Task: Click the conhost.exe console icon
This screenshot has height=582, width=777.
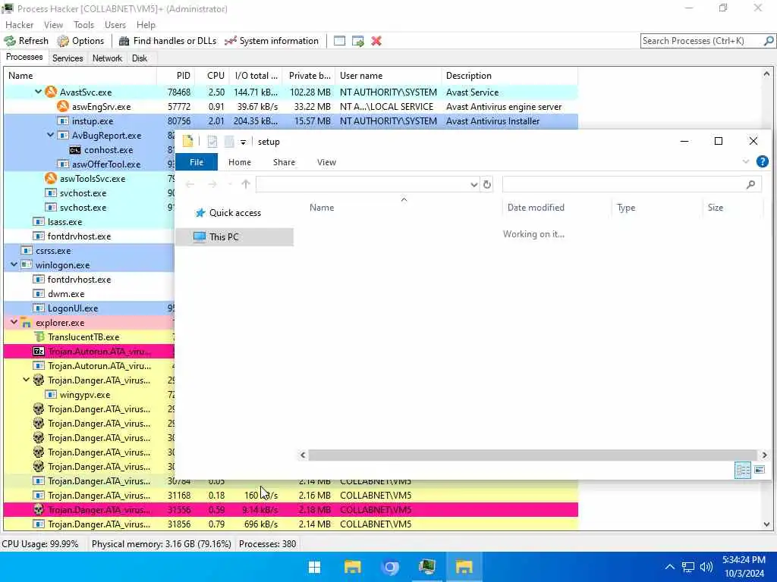Action: (x=75, y=150)
